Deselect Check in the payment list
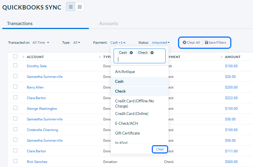The image size is (253, 167). (x=140, y=91)
